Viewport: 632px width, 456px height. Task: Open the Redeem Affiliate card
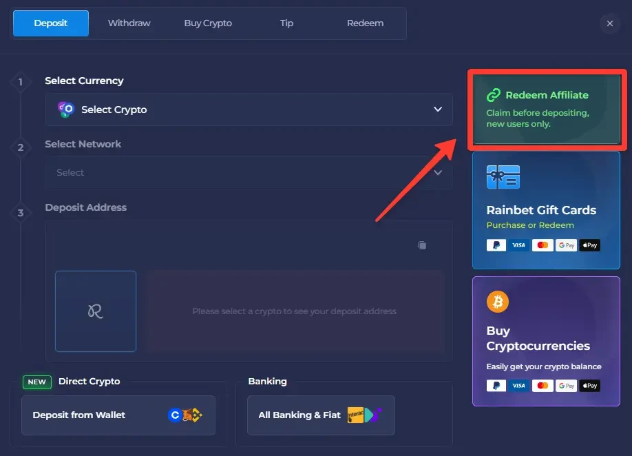546,110
